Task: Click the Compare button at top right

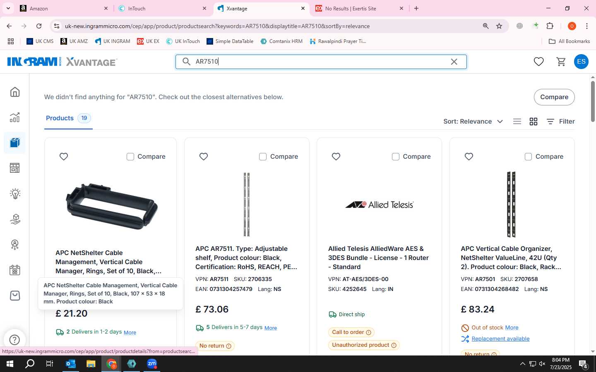Action: [554, 97]
